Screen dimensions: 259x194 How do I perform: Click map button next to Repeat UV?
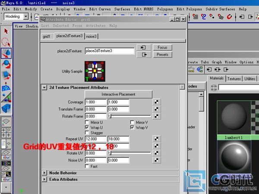[x=156, y=139]
